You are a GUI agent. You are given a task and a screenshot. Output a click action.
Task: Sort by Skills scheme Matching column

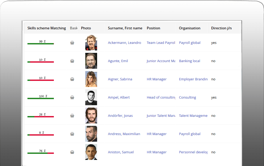pyautogui.click(x=47, y=28)
